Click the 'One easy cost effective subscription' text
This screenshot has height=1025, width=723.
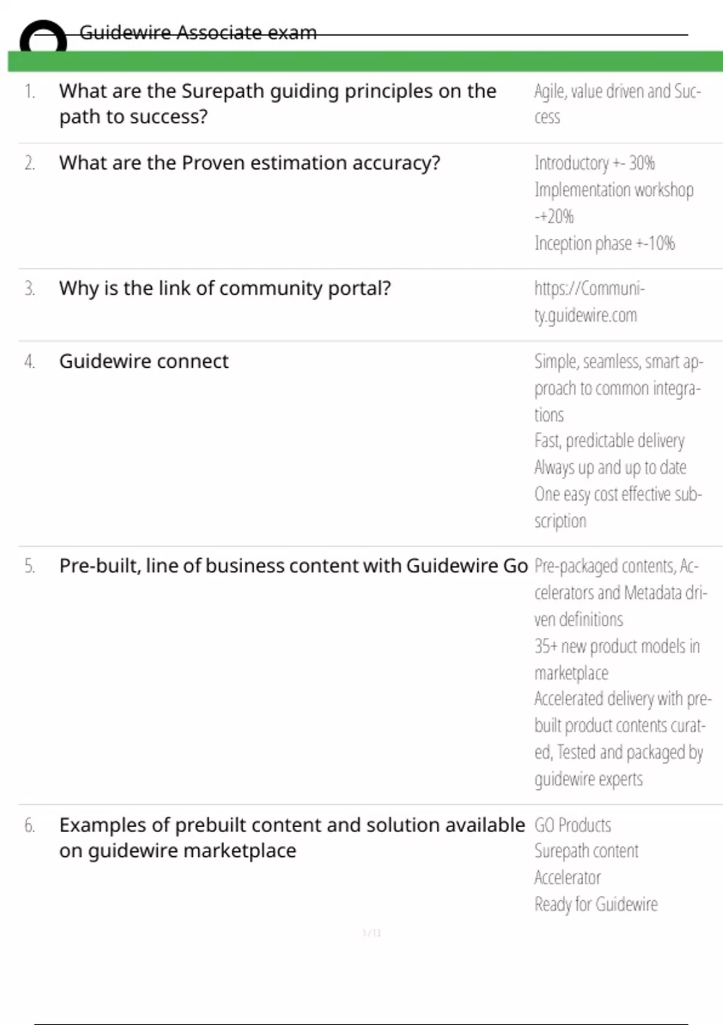click(x=617, y=507)
